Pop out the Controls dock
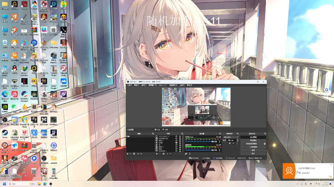334x187 pixels. 265,133
